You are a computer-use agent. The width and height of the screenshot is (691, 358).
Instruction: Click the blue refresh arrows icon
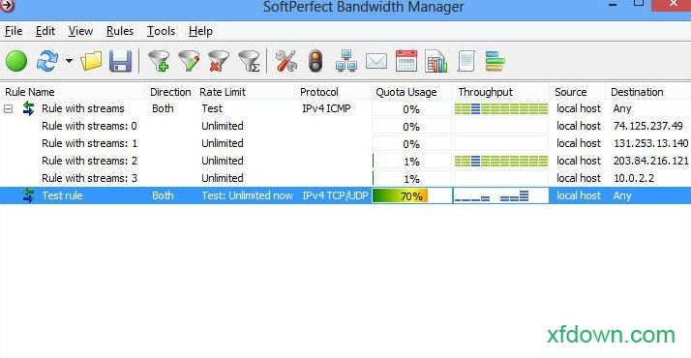(x=47, y=61)
